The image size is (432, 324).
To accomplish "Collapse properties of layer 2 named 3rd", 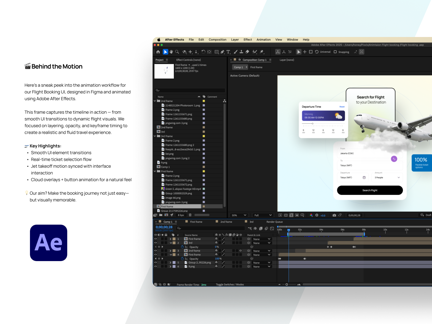I will click(x=171, y=243).
